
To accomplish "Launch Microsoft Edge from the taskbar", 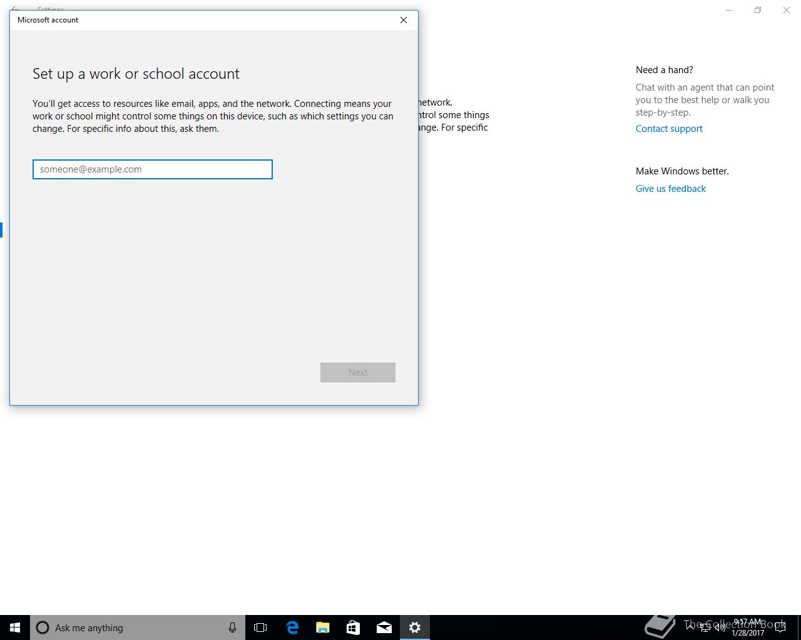I will coord(292,627).
